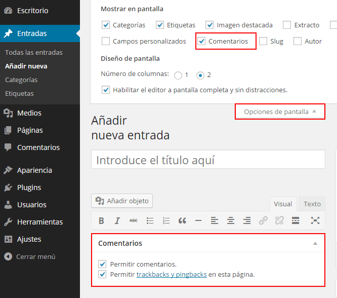Switch to the Texto editor tab
The height and width of the screenshot is (298, 337).
point(312,204)
